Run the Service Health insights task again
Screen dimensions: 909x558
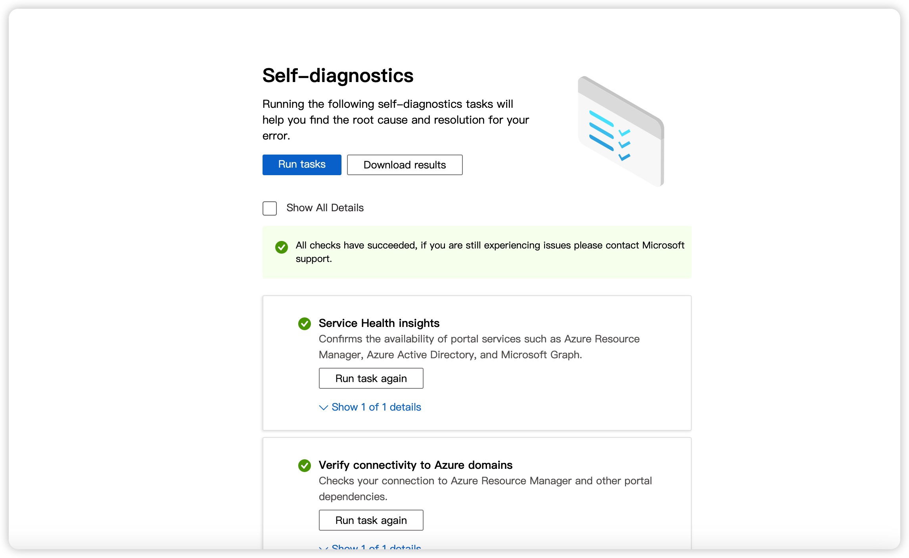tap(371, 378)
